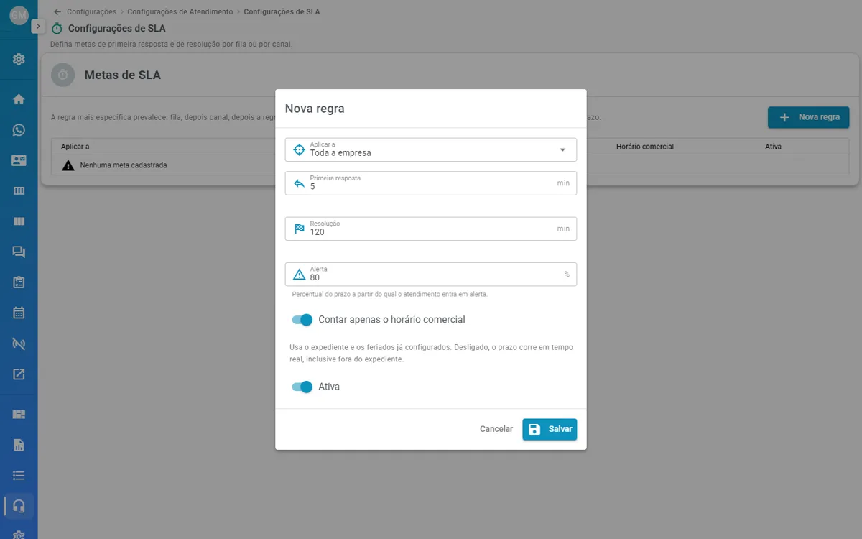This screenshot has height=539, width=862.
Task: Open the Aplicar a dropdown
Action: (x=431, y=149)
